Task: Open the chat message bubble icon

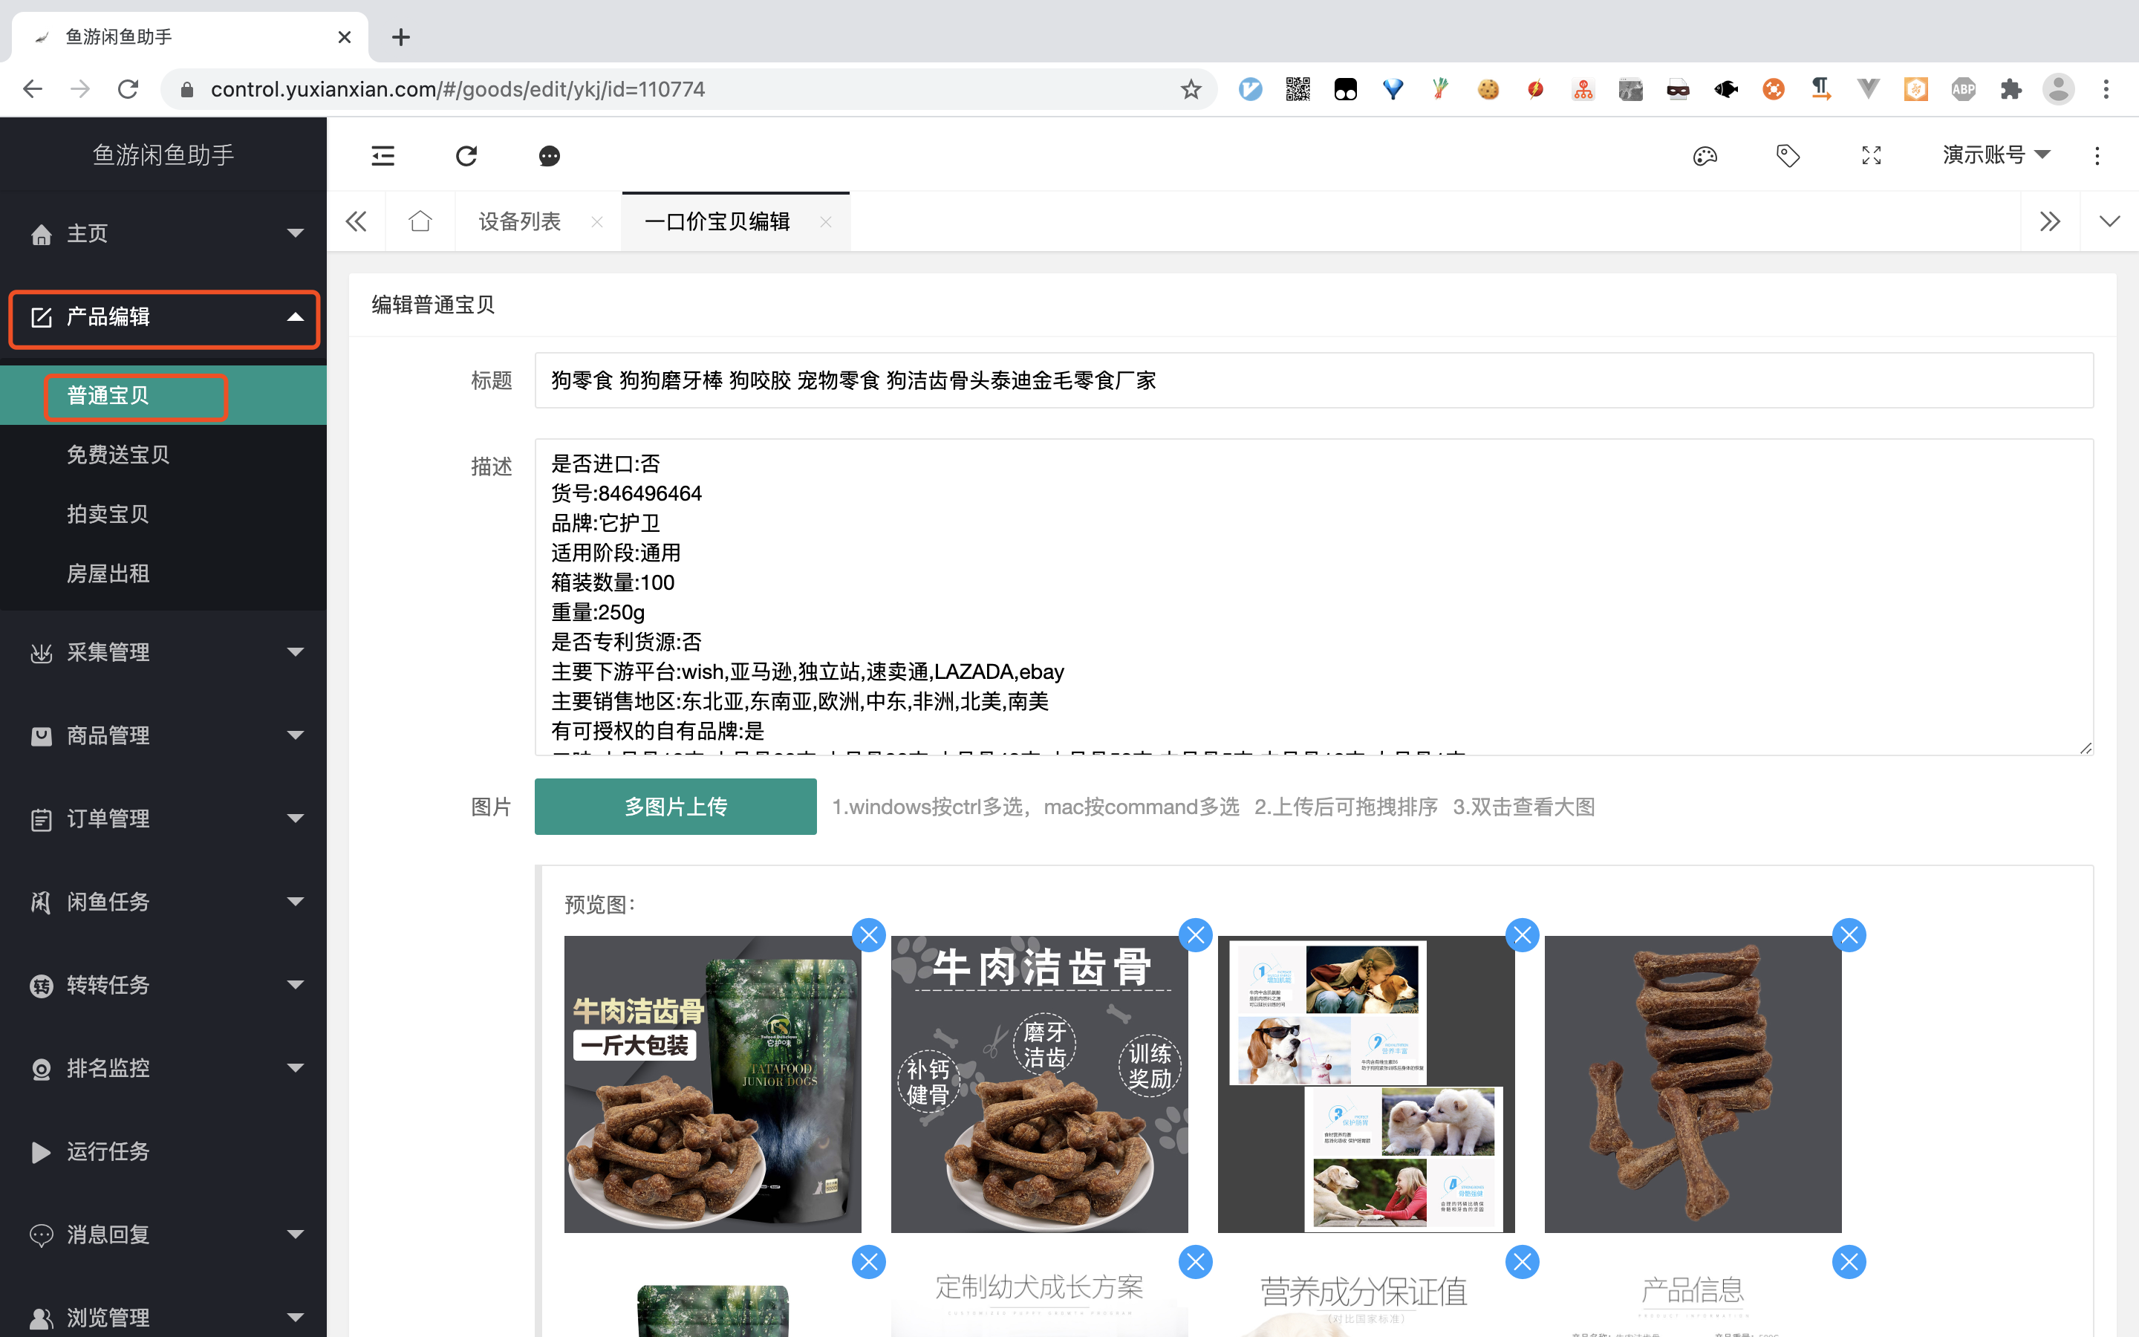Action: pyautogui.click(x=549, y=156)
